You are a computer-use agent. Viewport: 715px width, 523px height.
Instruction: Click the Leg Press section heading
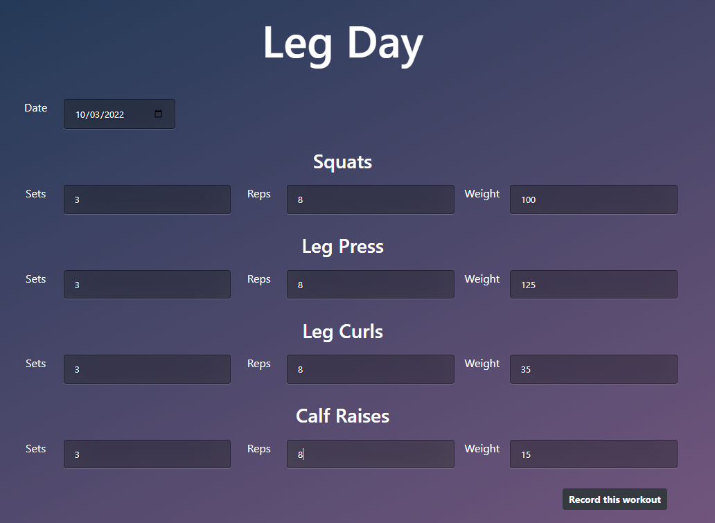pos(342,247)
